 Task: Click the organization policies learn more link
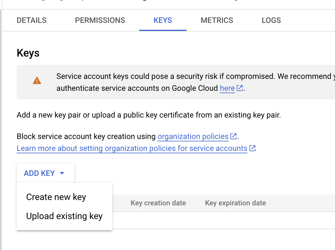click(132, 148)
